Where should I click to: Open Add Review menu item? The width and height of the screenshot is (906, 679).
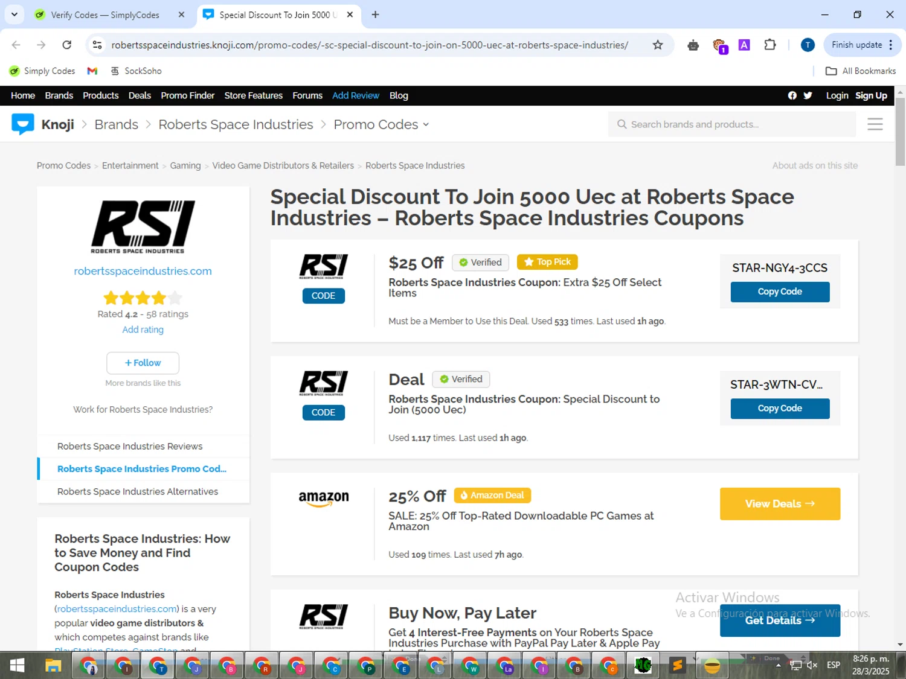356,95
